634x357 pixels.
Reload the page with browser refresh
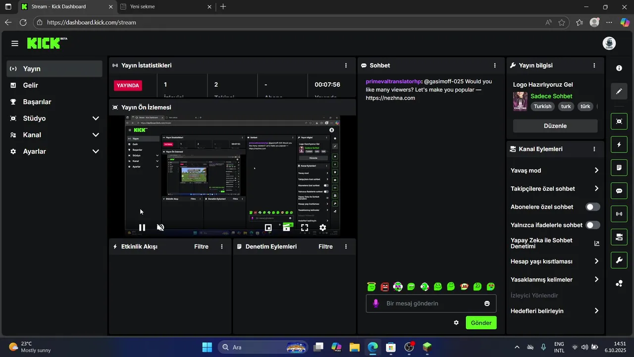(x=23, y=22)
